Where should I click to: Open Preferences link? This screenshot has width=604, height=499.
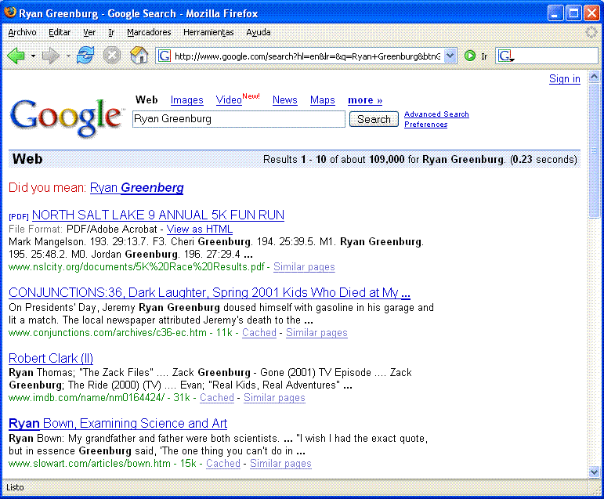425,125
